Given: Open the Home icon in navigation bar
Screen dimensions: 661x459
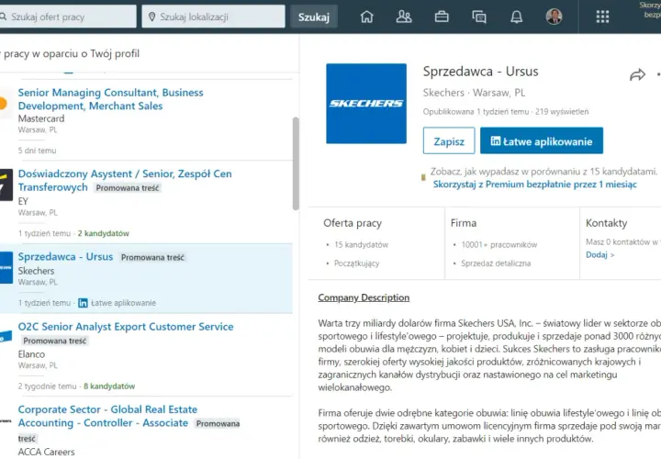Looking at the screenshot, I should click(x=366, y=17).
